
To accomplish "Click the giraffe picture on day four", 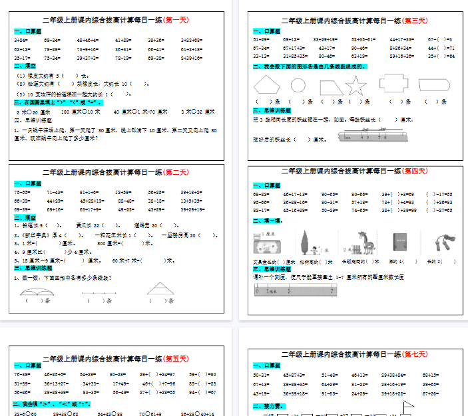I will 362,242.
